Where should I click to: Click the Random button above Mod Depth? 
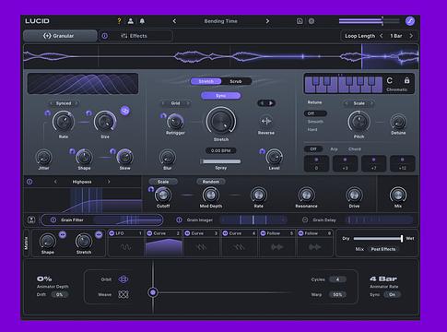point(211,182)
